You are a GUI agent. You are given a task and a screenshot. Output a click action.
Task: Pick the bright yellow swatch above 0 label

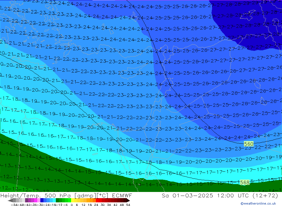pyautogui.click(x=72, y=200)
